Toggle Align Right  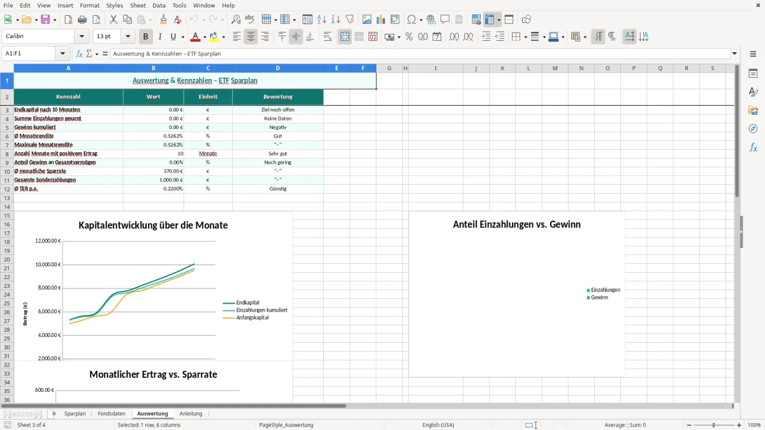point(265,37)
